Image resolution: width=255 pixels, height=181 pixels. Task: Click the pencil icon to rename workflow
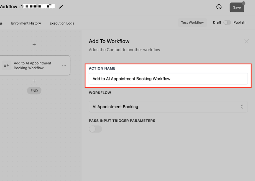(61, 7)
